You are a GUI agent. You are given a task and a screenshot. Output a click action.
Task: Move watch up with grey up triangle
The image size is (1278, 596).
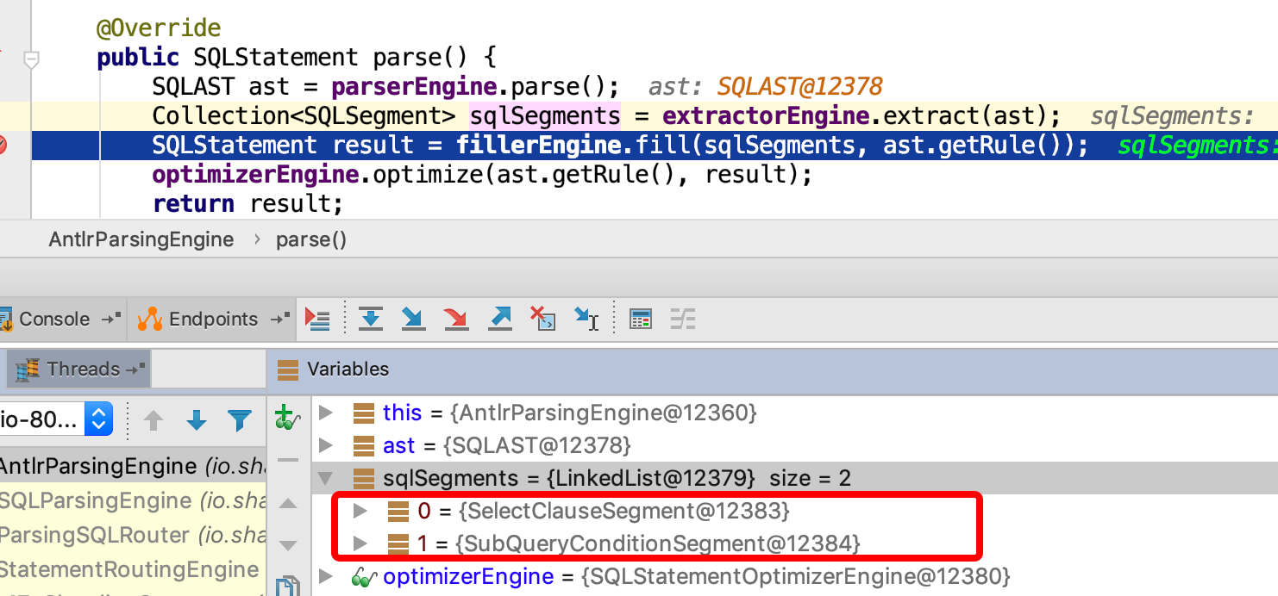(288, 503)
